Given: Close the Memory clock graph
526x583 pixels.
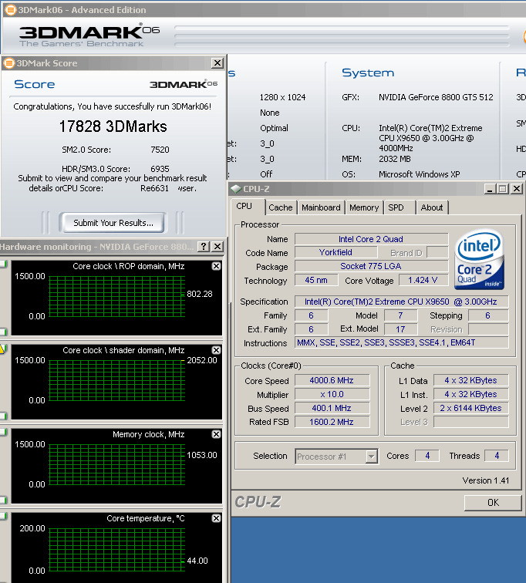Looking at the screenshot, I should pos(216,434).
